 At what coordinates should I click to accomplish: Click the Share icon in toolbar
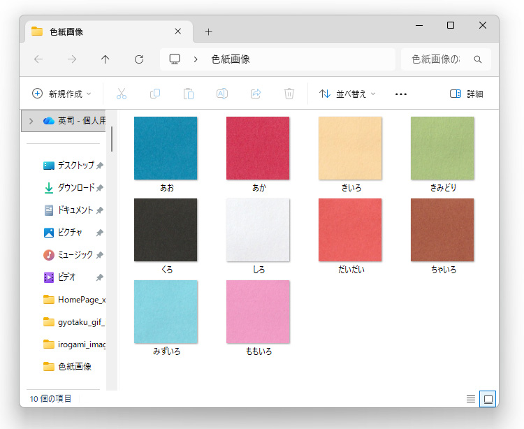click(256, 94)
